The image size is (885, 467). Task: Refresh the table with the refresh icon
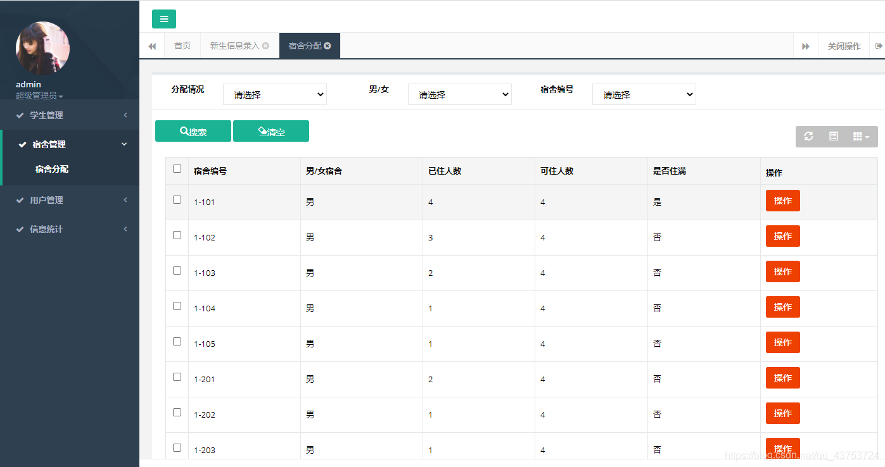tap(808, 137)
